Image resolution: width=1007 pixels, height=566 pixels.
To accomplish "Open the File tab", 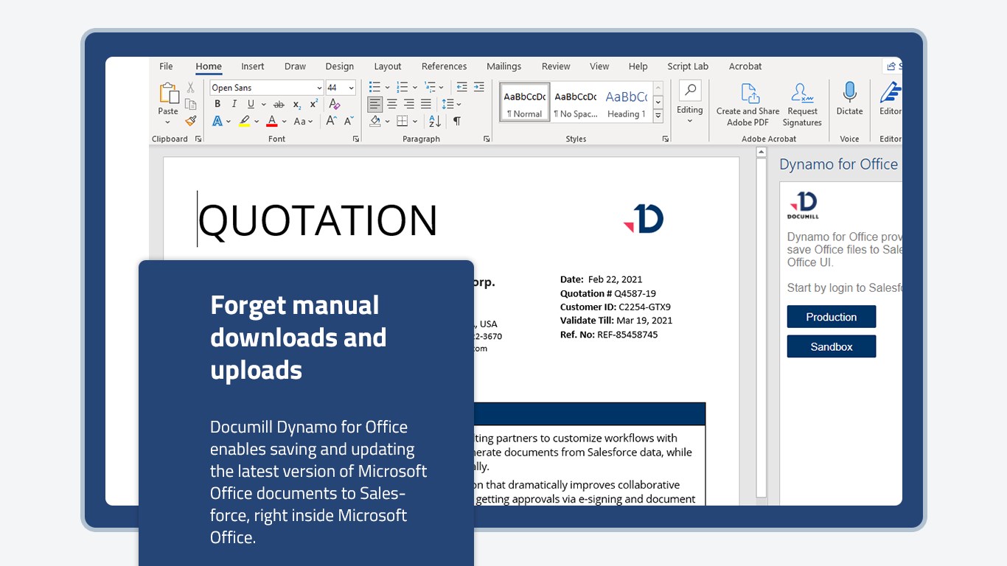I will [166, 66].
